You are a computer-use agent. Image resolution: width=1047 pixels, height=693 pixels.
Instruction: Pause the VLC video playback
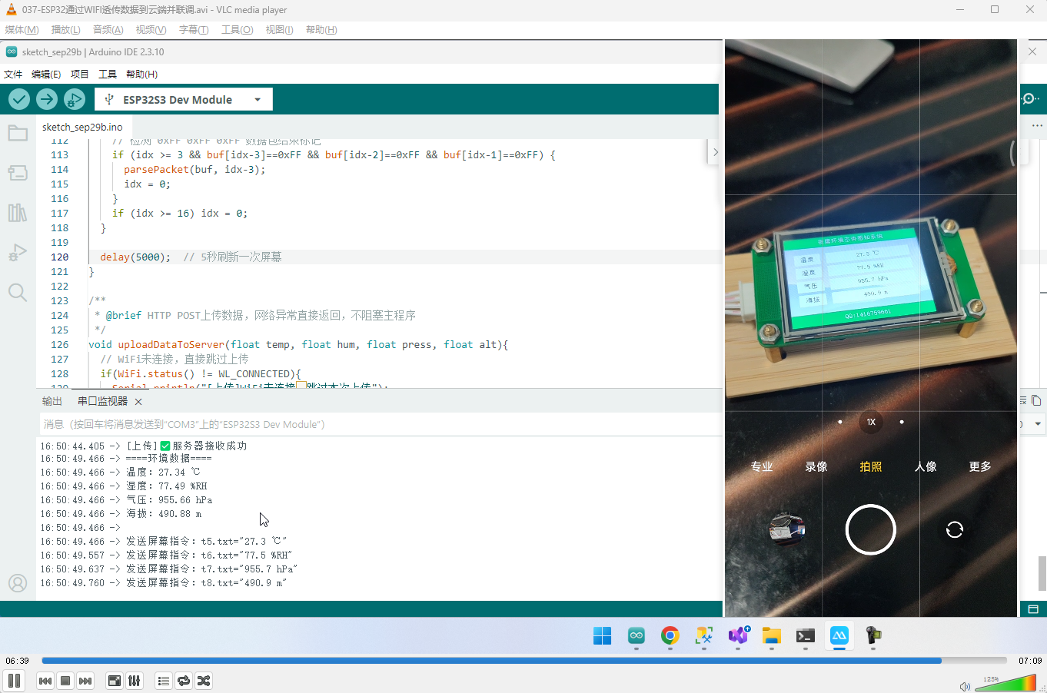(14, 681)
